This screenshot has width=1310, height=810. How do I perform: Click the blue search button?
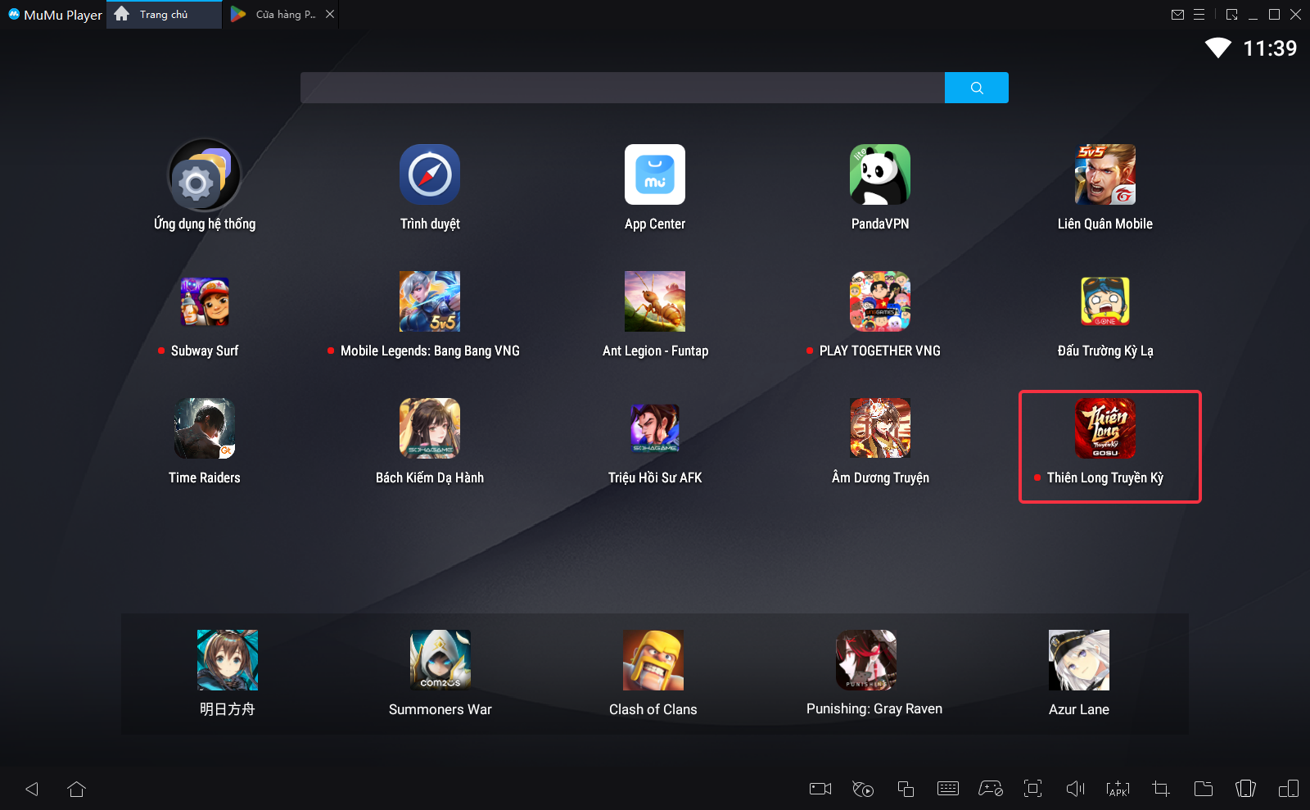[976, 88]
